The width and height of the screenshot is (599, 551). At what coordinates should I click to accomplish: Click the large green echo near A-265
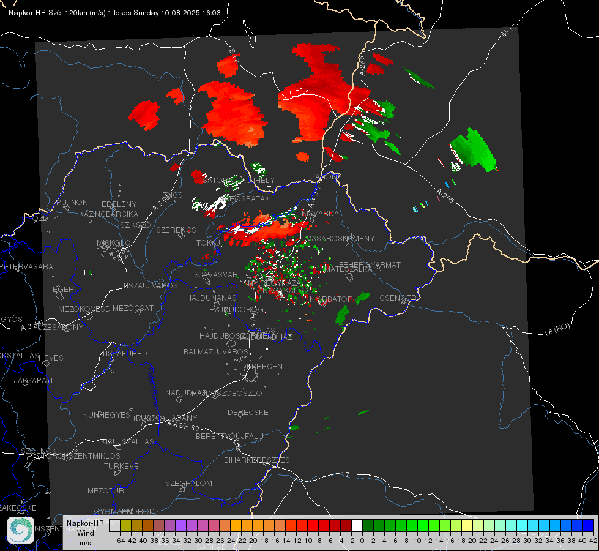[474, 150]
